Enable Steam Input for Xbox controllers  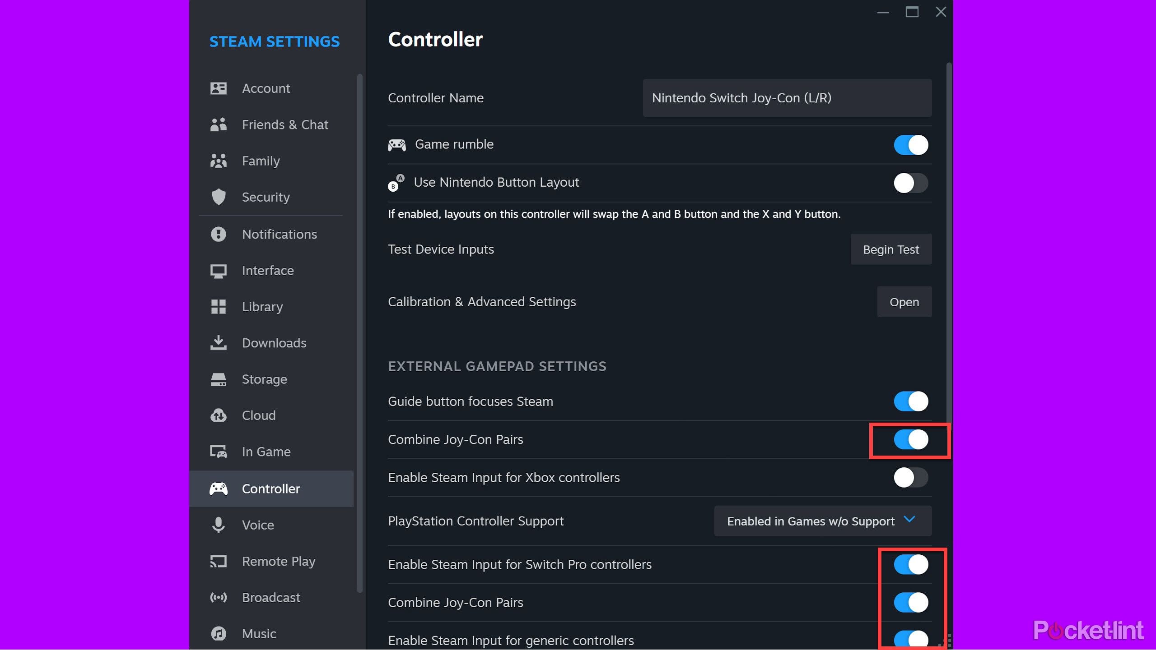(x=910, y=477)
